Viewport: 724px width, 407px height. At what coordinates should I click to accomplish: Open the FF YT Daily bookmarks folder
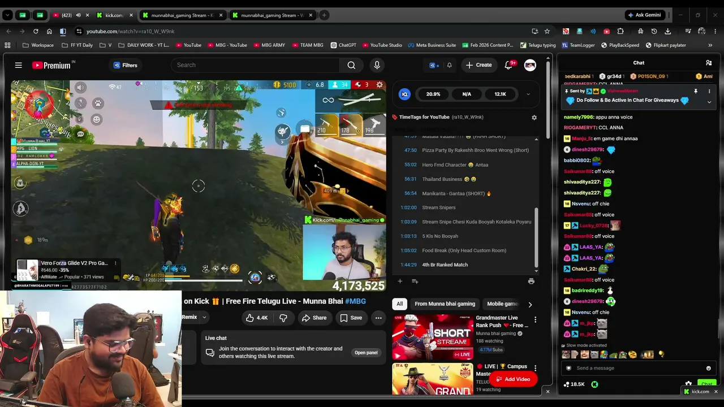(77, 45)
